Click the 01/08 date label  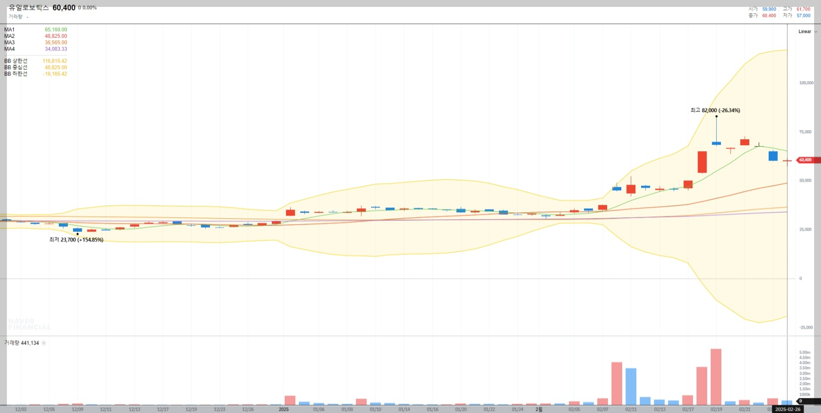pyautogui.click(x=347, y=409)
